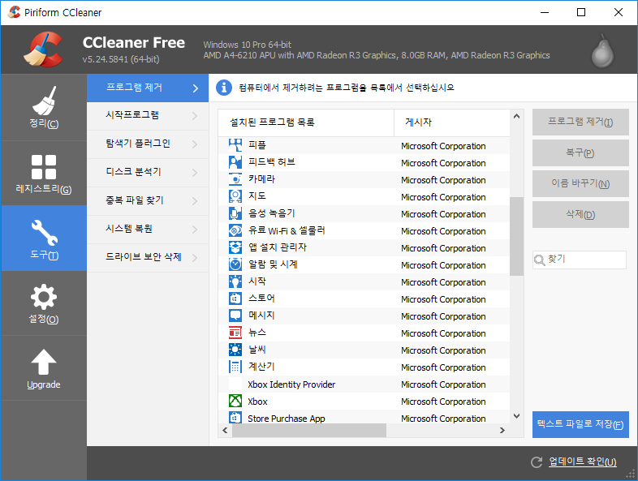This screenshot has height=481, width=638.
Task: Select the 스토어 app icon
Action: coord(235,298)
